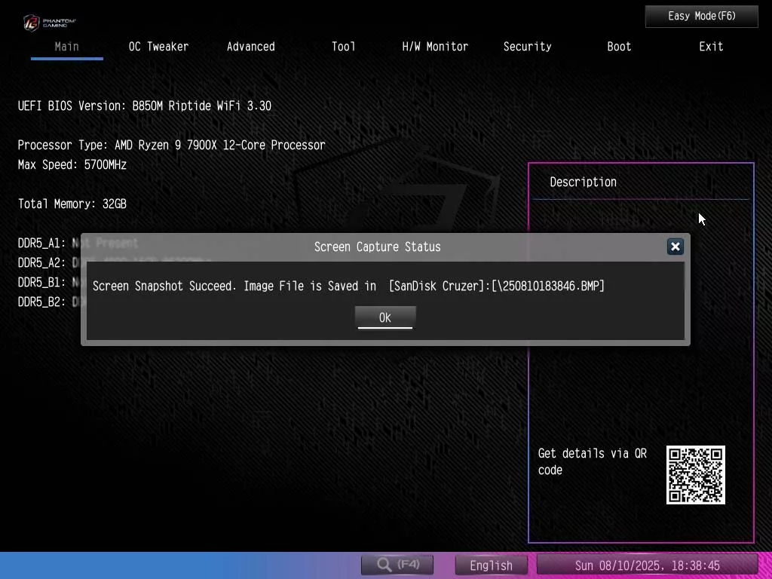Click the DDR5_A1 memory slot row
Screen dimensions: 772x579
click(78, 244)
